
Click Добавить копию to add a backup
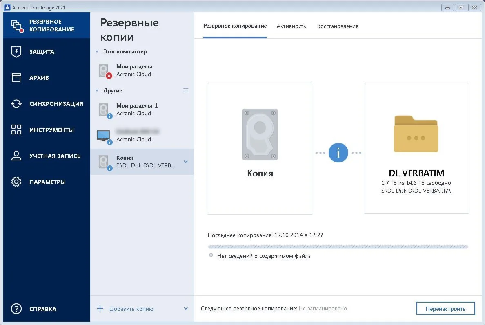pos(131,309)
